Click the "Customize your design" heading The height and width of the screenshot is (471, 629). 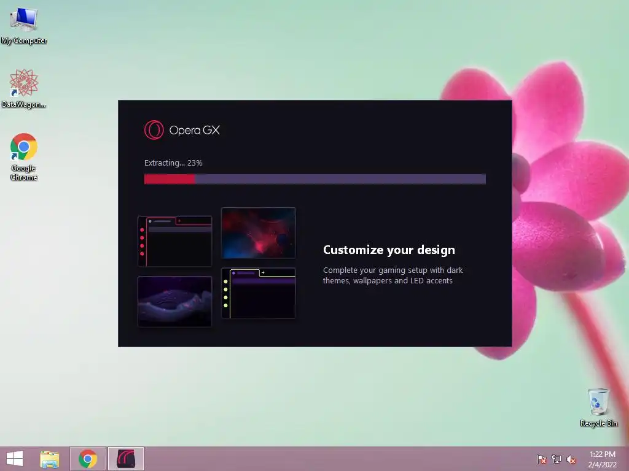pyautogui.click(x=389, y=250)
